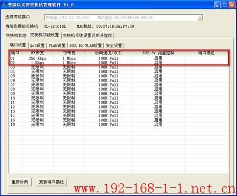Open the 安全设置 sub-tab
Viewport: 237px width, 196px height.
114,45
